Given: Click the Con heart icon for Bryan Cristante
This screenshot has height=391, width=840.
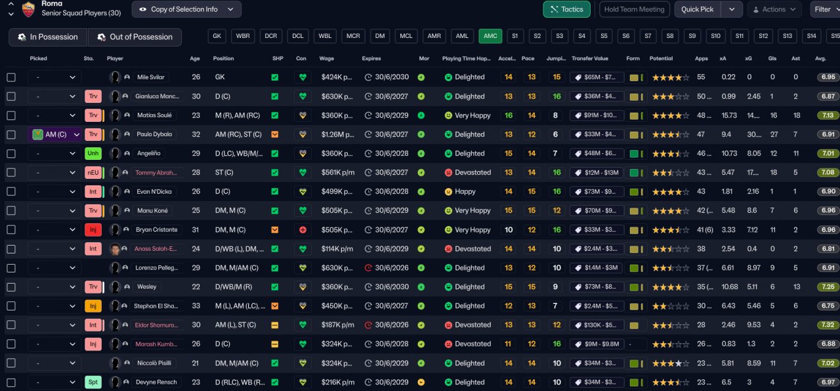Looking at the screenshot, I should [x=303, y=230].
